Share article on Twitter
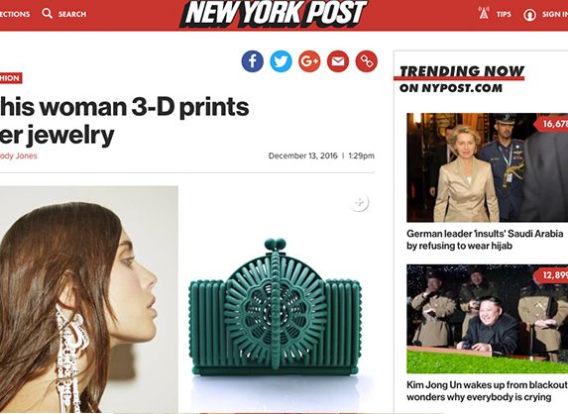Screen dimensions: 568x414 pos(281,61)
